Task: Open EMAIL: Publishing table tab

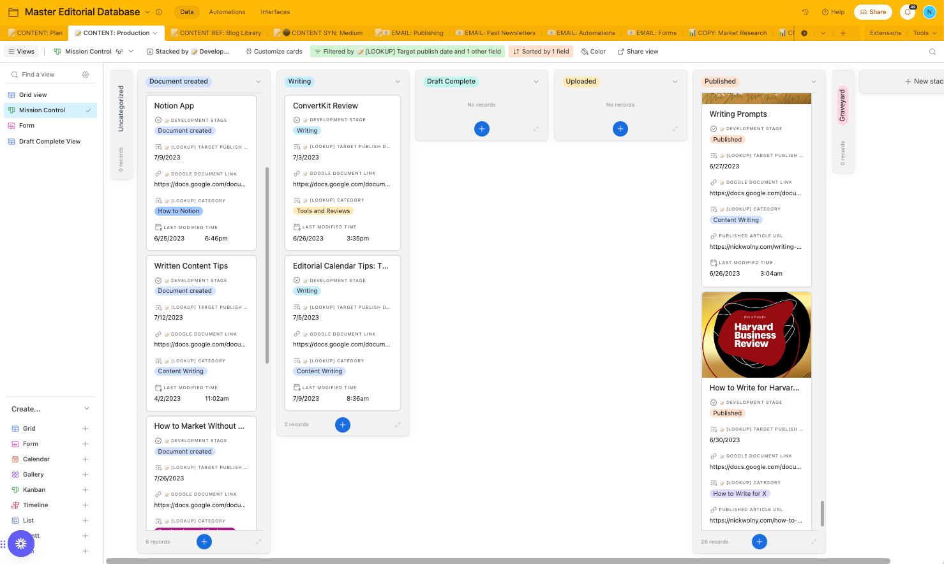Action: (409, 33)
